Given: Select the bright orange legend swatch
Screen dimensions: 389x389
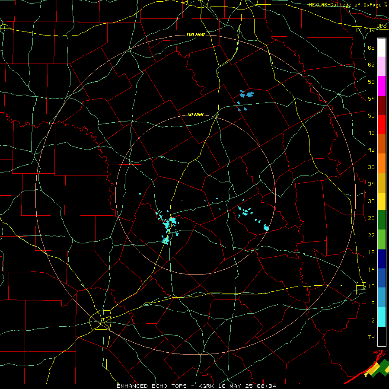Looking at the screenshot, I should tap(382, 163).
